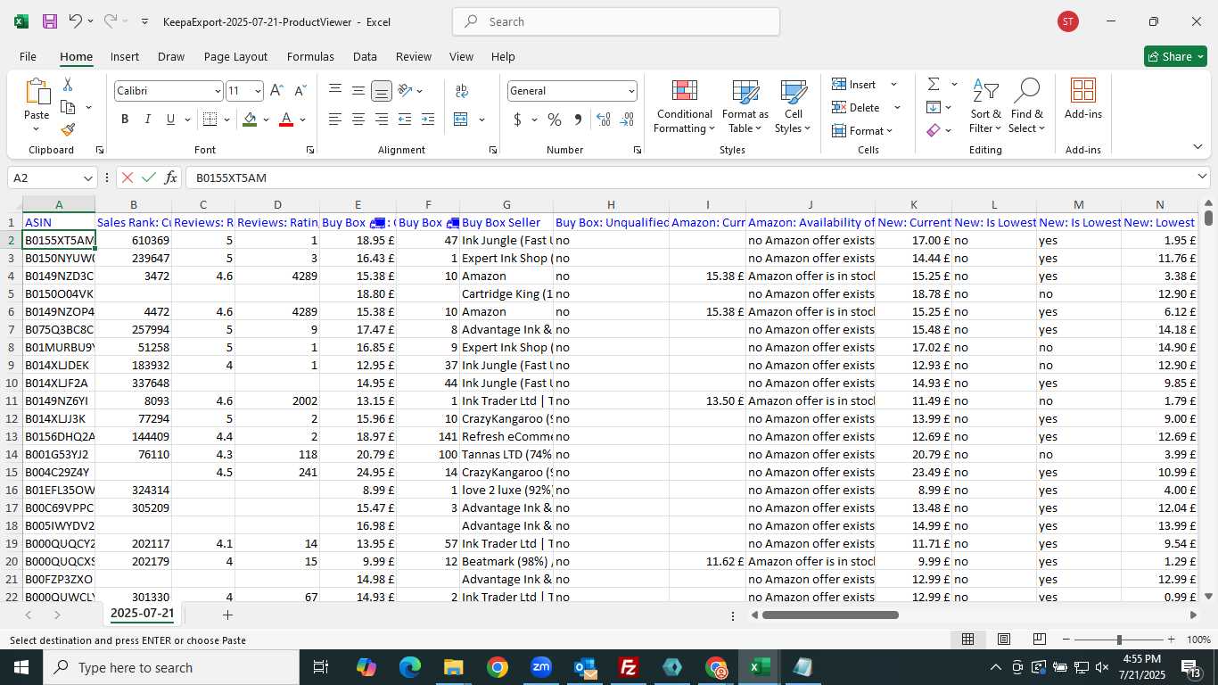Open Conditional Formatting menu
Viewport: 1218px width, 685px height.
click(x=684, y=106)
